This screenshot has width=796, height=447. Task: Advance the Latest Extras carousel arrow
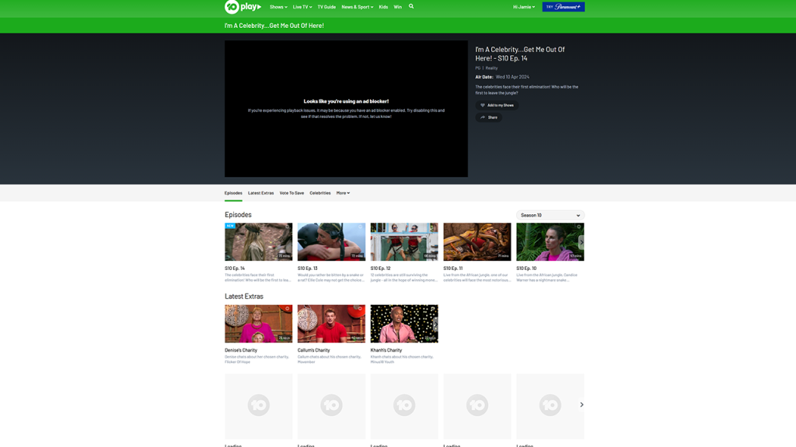tap(435, 324)
